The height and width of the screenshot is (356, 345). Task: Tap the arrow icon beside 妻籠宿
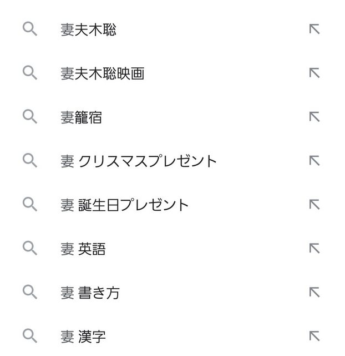tap(314, 117)
